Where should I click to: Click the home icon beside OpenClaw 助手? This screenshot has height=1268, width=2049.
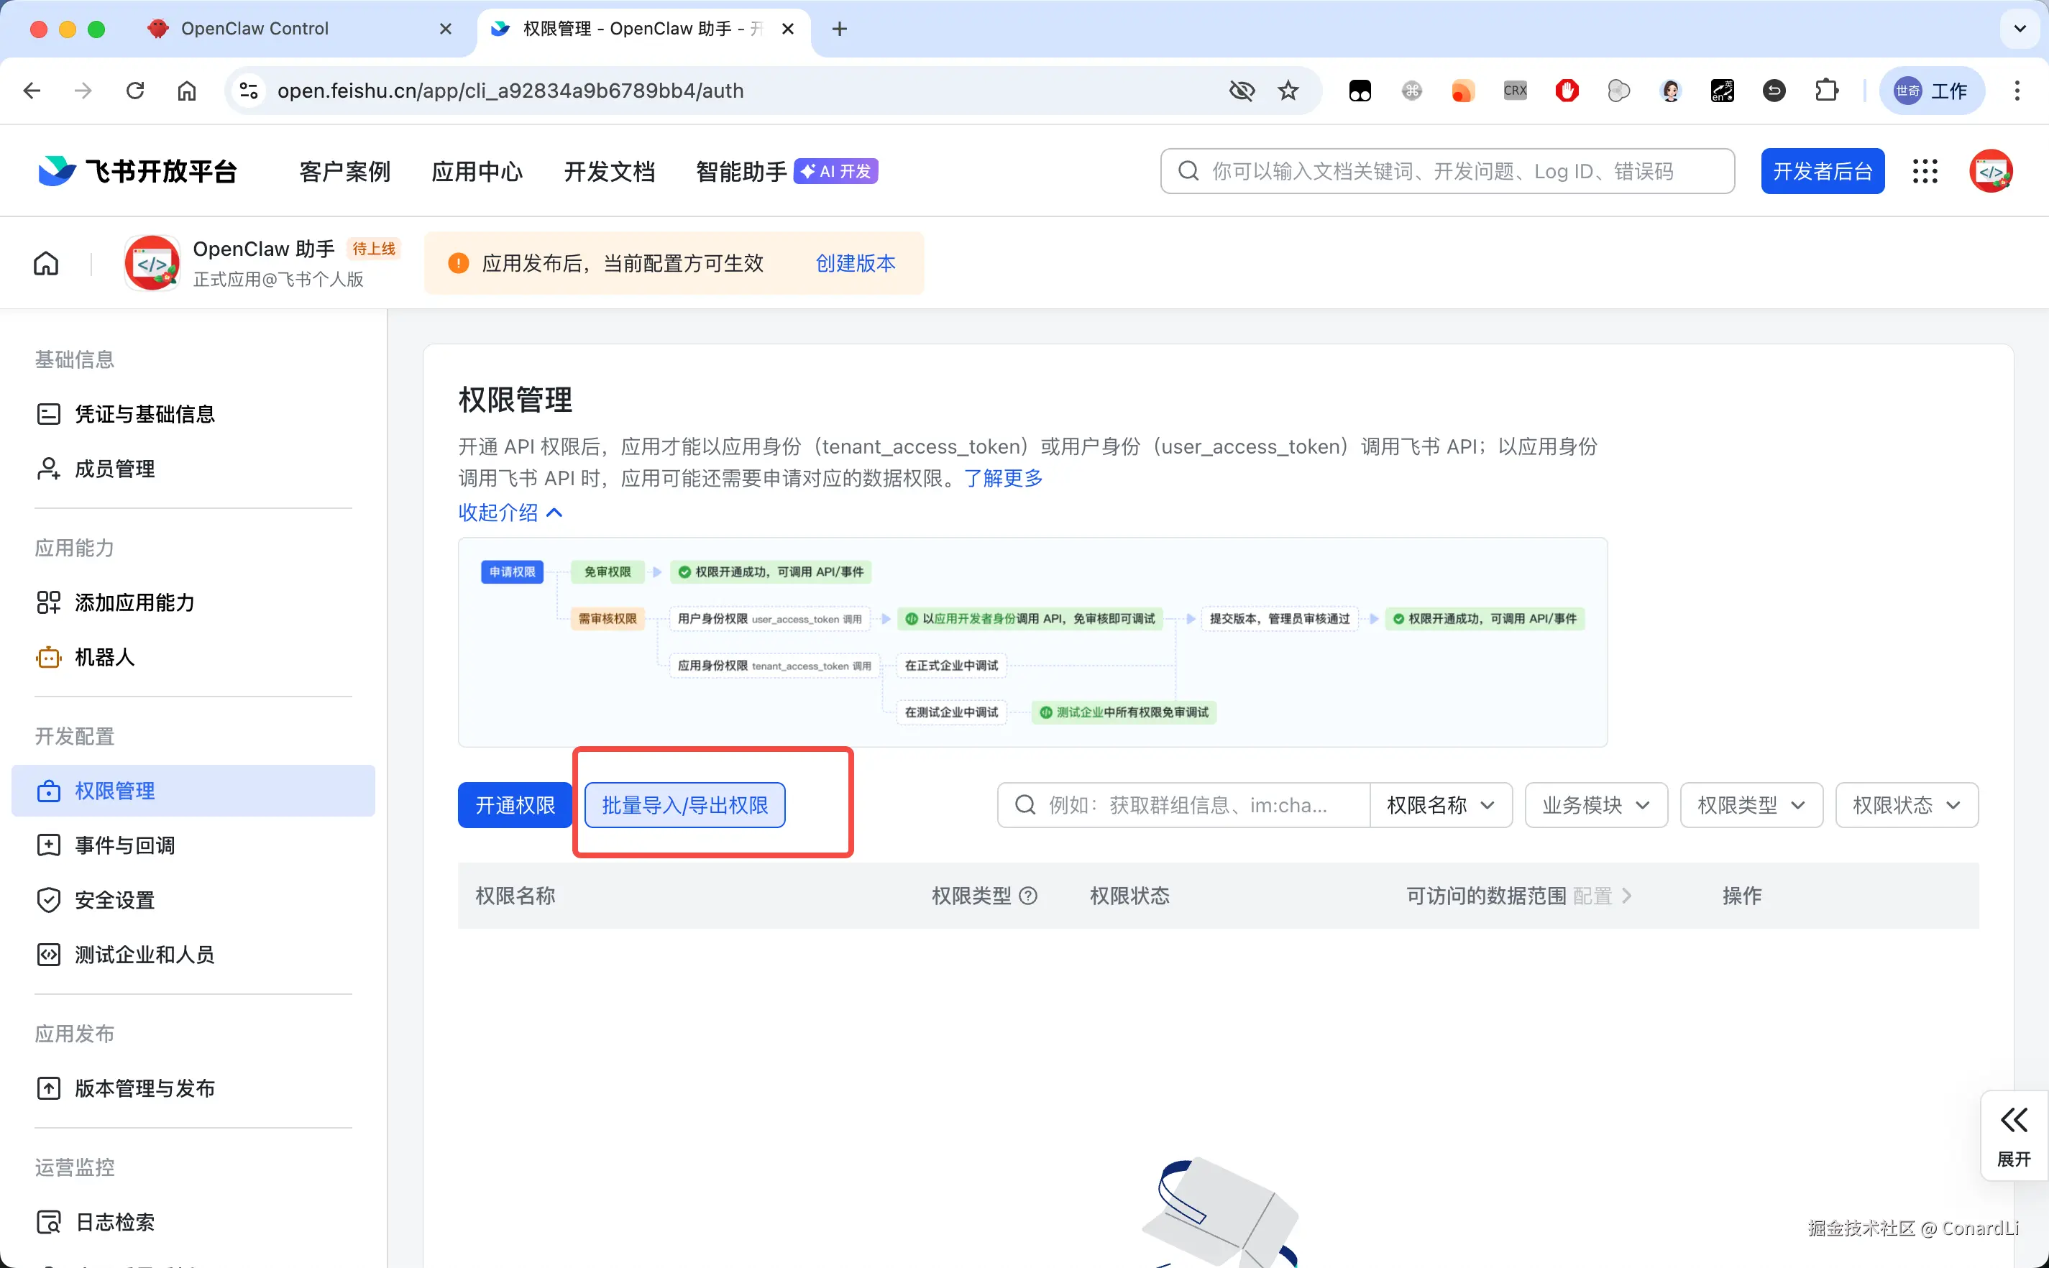click(x=46, y=263)
